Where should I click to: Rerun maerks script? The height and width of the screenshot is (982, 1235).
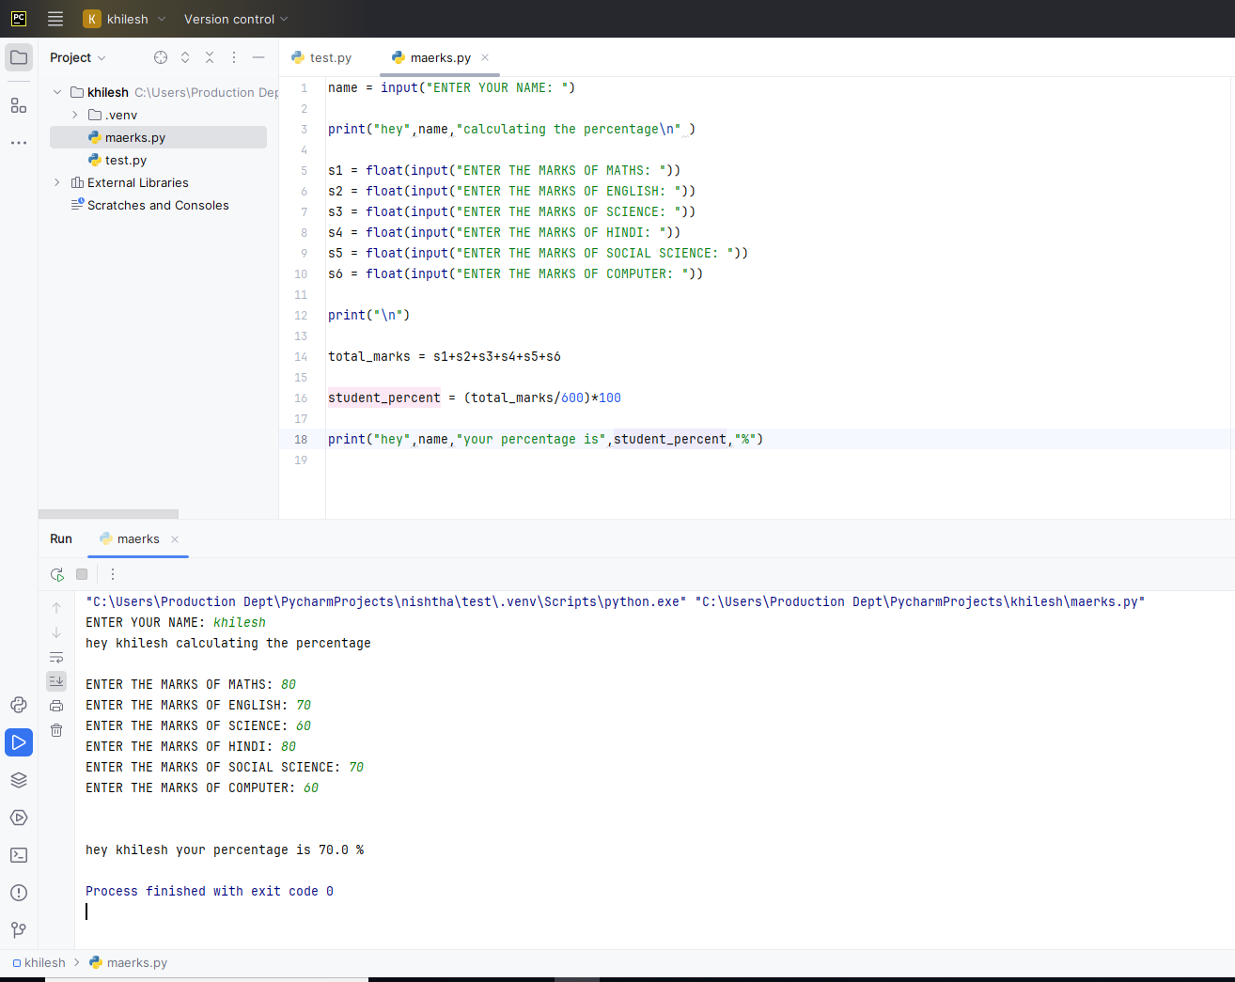(x=57, y=574)
